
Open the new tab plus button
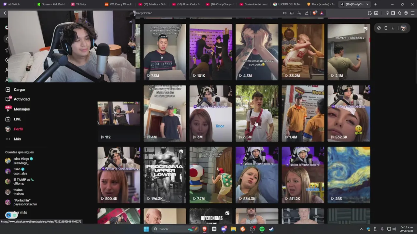pyautogui.click(x=375, y=4)
